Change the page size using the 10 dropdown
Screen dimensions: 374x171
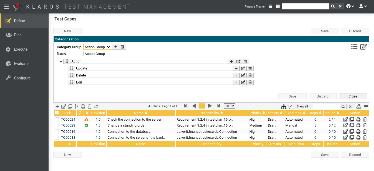[x=229, y=106]
